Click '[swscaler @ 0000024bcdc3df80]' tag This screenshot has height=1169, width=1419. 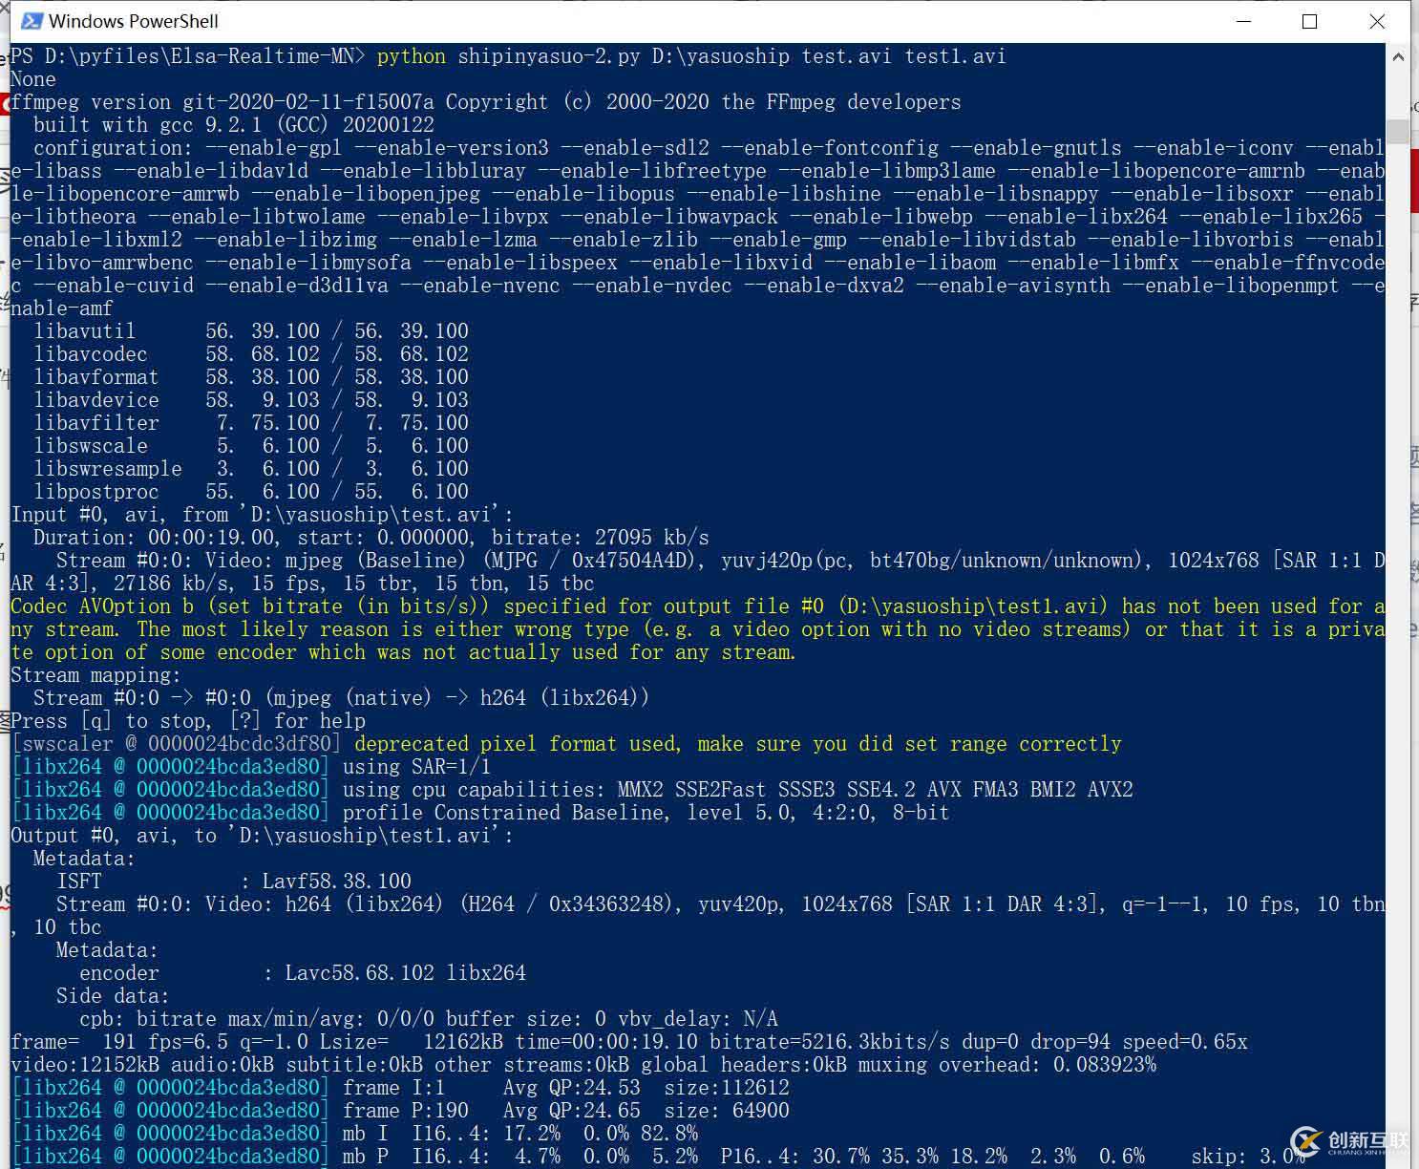point(177,744)
